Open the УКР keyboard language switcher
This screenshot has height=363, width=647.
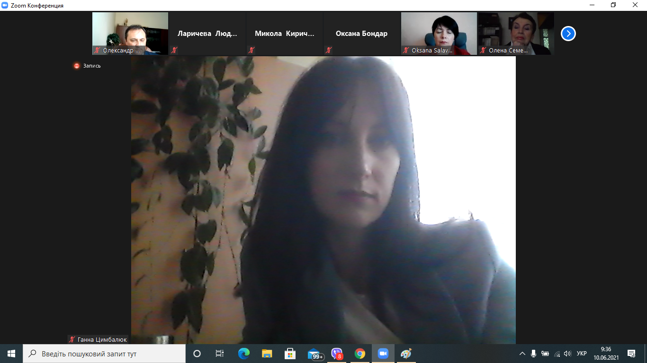pos(582,354)
